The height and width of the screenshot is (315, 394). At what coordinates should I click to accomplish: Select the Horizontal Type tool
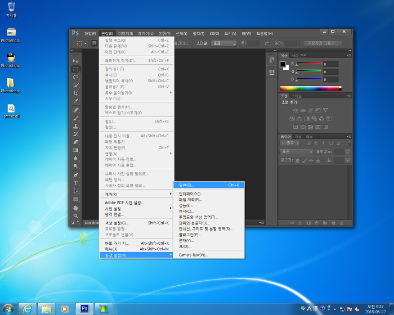tap(75, 183)
